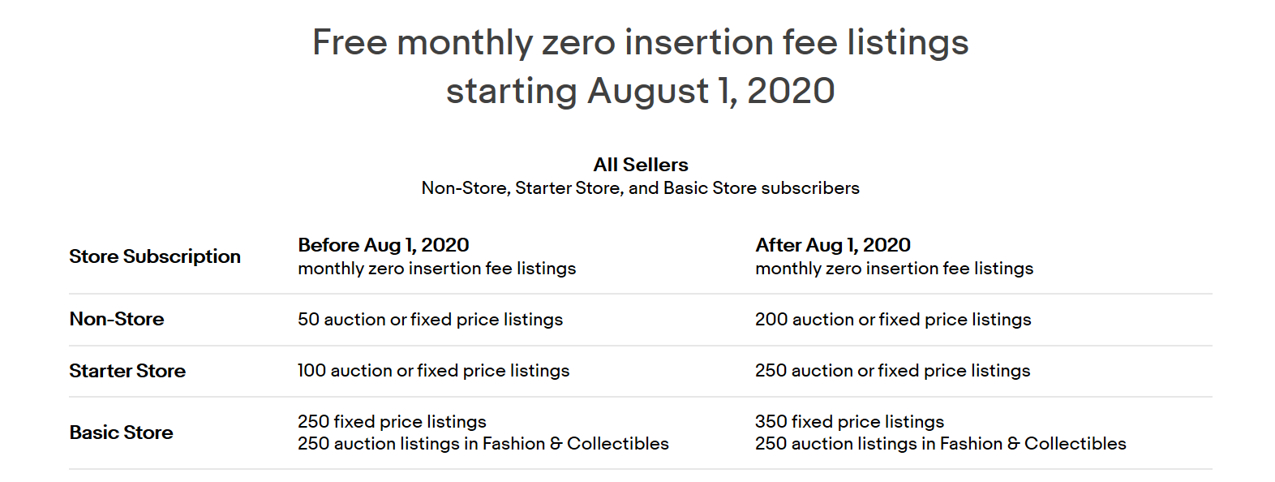Click '100 auction or fixed price listings' cell

433,371
